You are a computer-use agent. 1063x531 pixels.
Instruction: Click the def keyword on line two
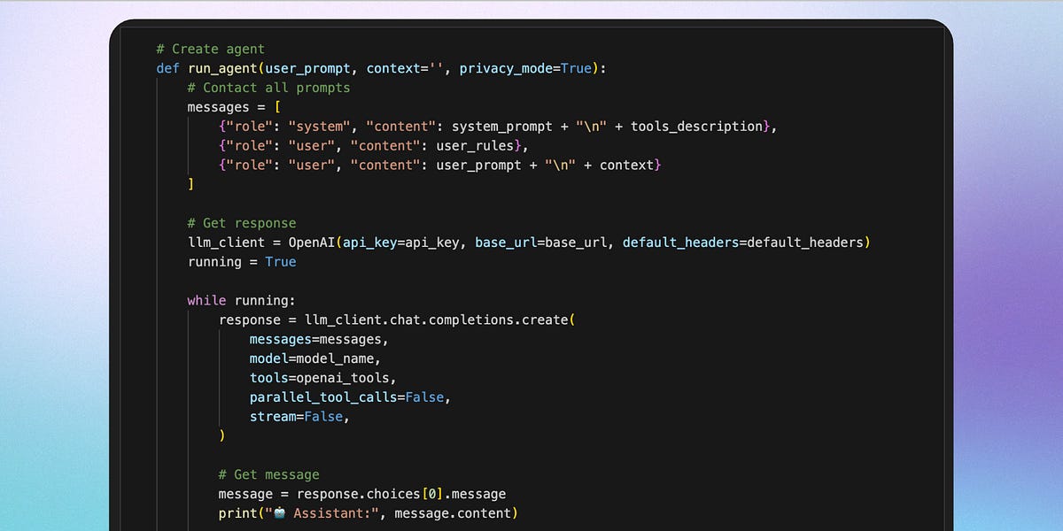(x=167, y=68)
